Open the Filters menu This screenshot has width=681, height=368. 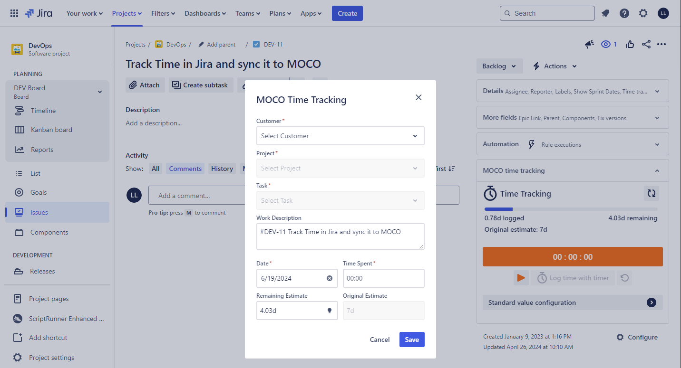click(x=163, y=13)
